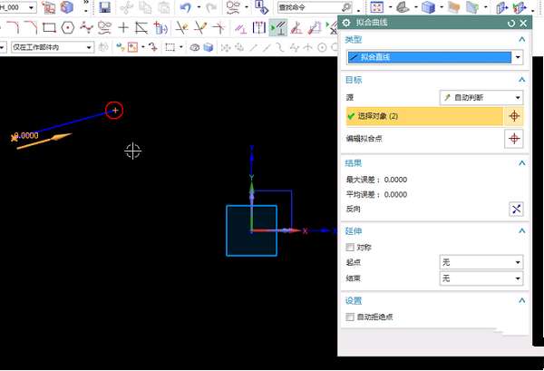Select the polygon sketch tool
The image size is (544, 371).
[x=68, y=27]
